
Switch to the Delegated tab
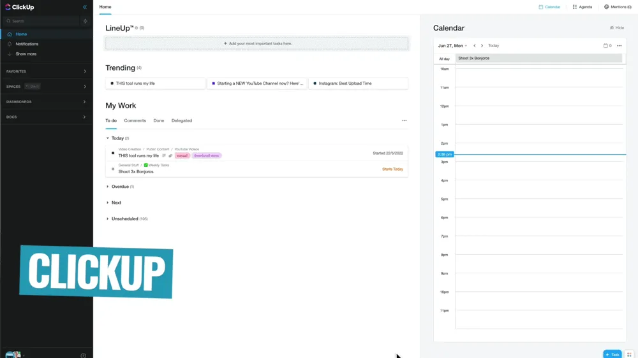[x=182, y=120]
